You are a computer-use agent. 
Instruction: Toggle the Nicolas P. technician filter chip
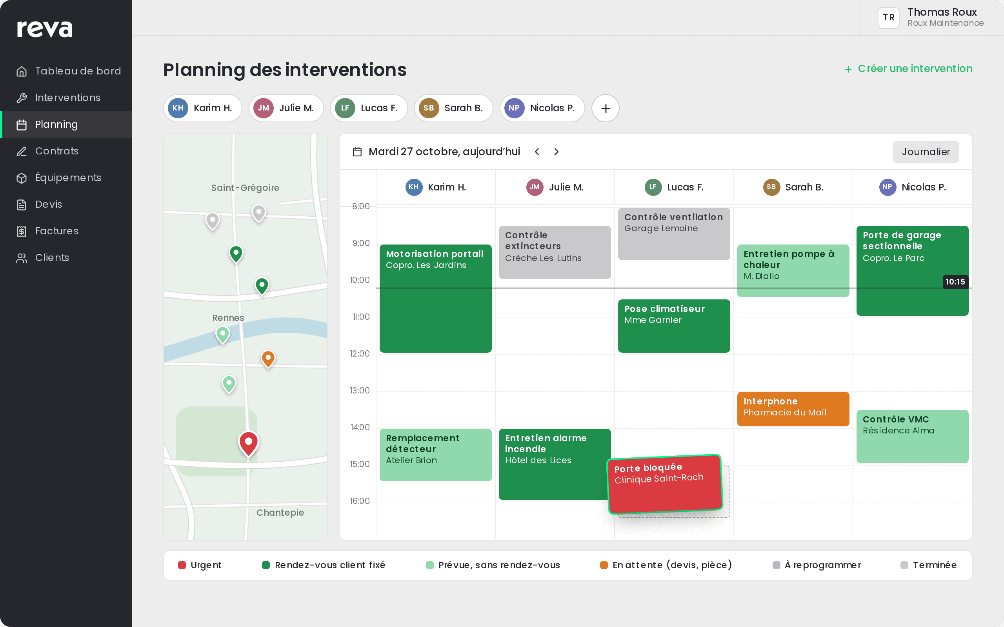542,108
